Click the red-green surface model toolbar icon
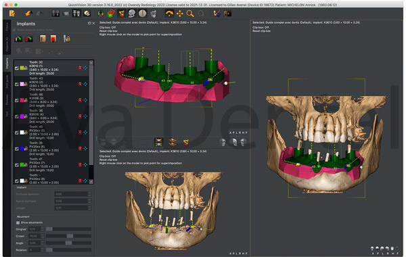The width and height of the screenshot is (406, 257). (111, 14)
